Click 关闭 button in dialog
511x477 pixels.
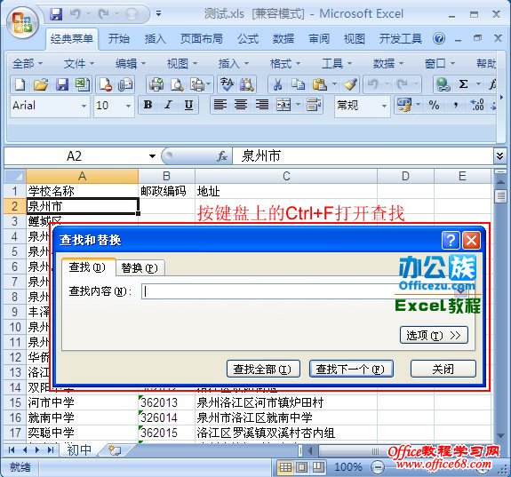[443, 369]
